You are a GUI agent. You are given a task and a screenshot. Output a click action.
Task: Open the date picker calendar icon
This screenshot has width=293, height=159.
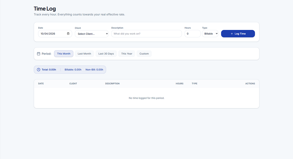[68, 34]
